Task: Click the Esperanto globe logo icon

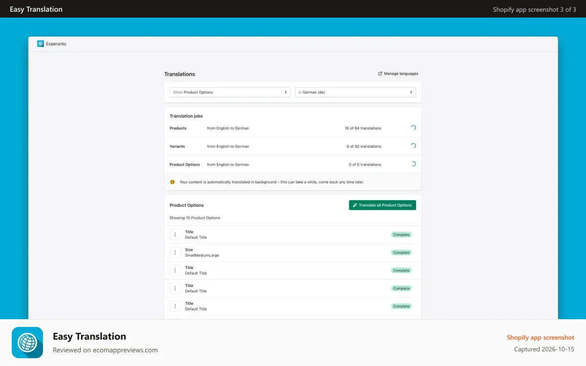Action: tap(41, 43)
